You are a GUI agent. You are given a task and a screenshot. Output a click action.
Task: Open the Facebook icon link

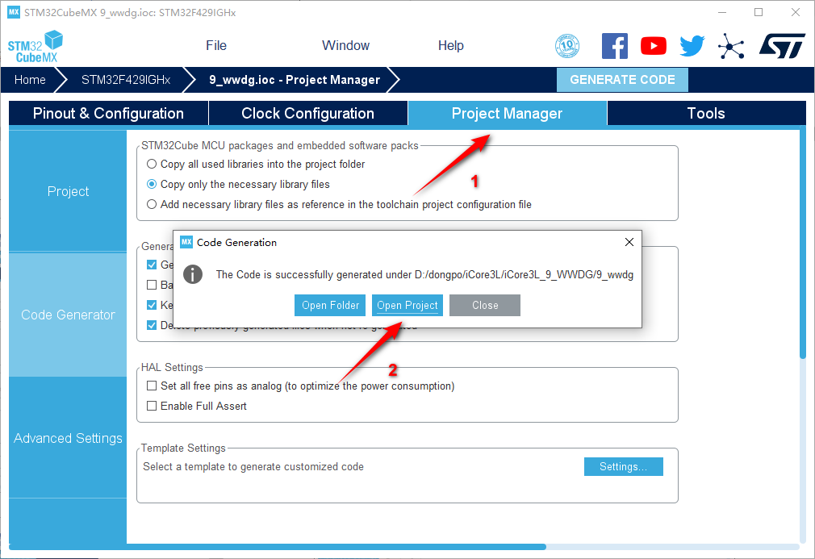click(614, 46)
